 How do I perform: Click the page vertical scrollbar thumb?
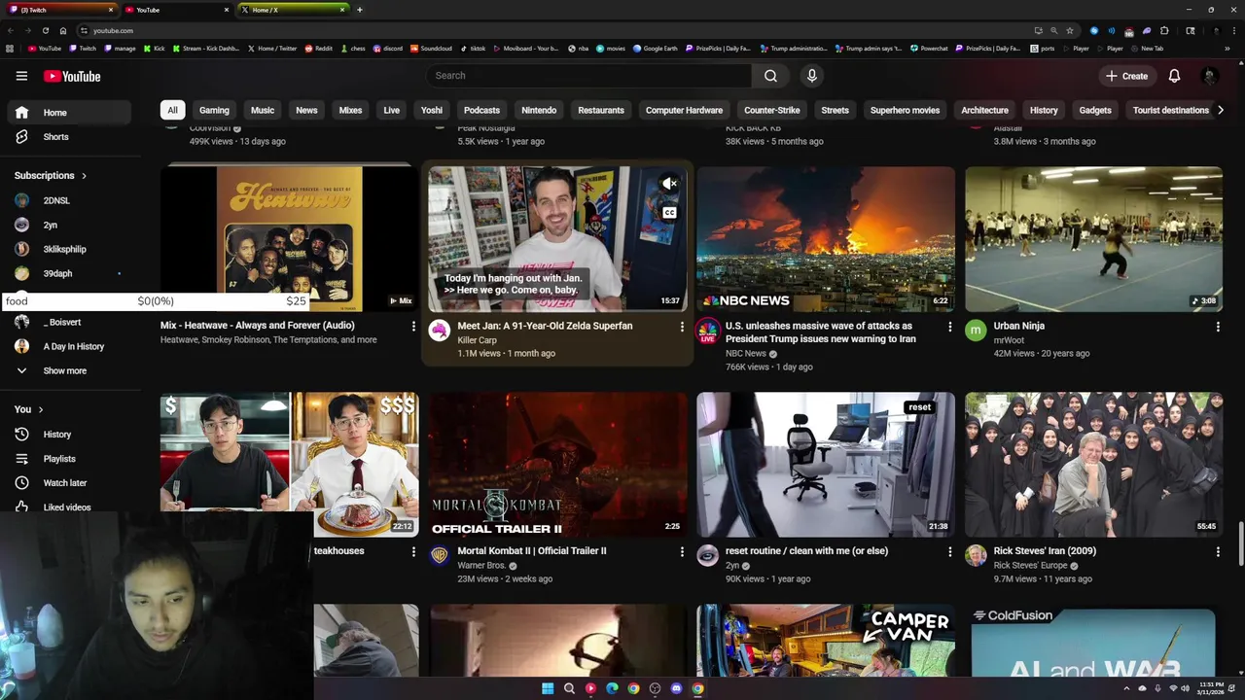tap(1240, 544)
